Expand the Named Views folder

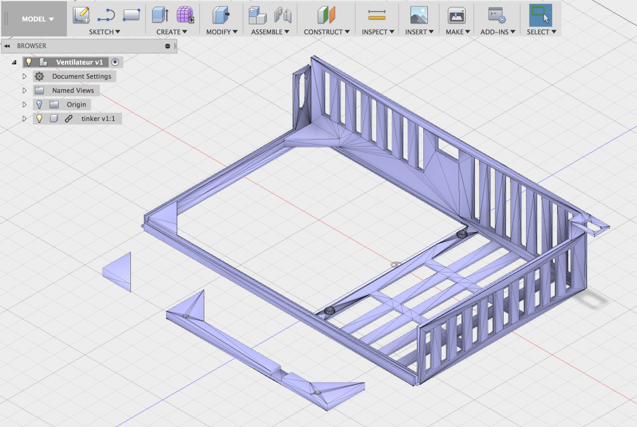(24, 91)
